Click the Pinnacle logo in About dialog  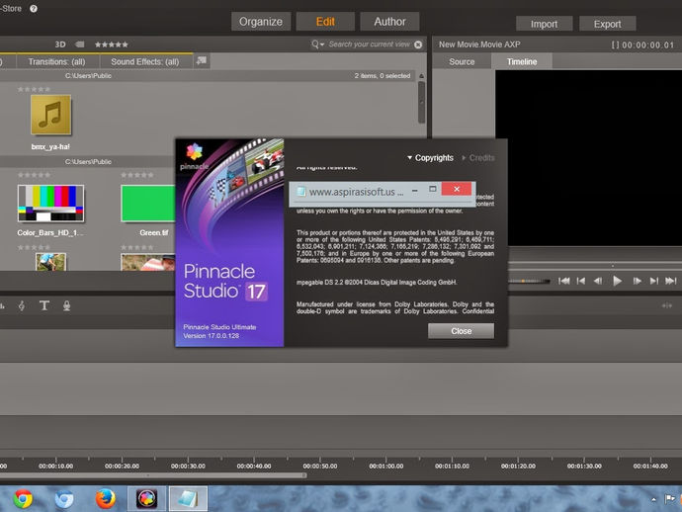point(195,156)
